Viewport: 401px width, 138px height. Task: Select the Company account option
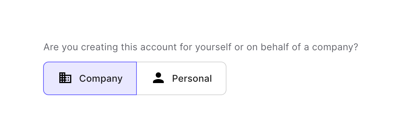tap(90, 78)
